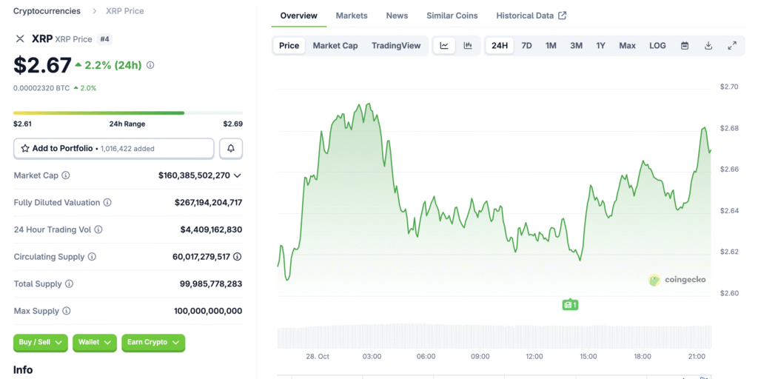Open the Wallet dropdown
The image size is (758, 379).
(95, 343)
